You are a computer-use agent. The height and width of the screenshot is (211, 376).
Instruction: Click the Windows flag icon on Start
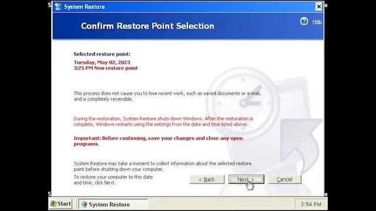[x=53, y=204]
